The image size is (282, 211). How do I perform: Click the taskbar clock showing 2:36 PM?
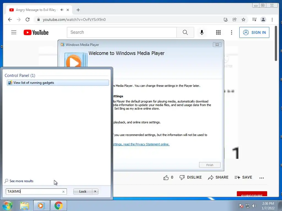[x=268, y=206]
